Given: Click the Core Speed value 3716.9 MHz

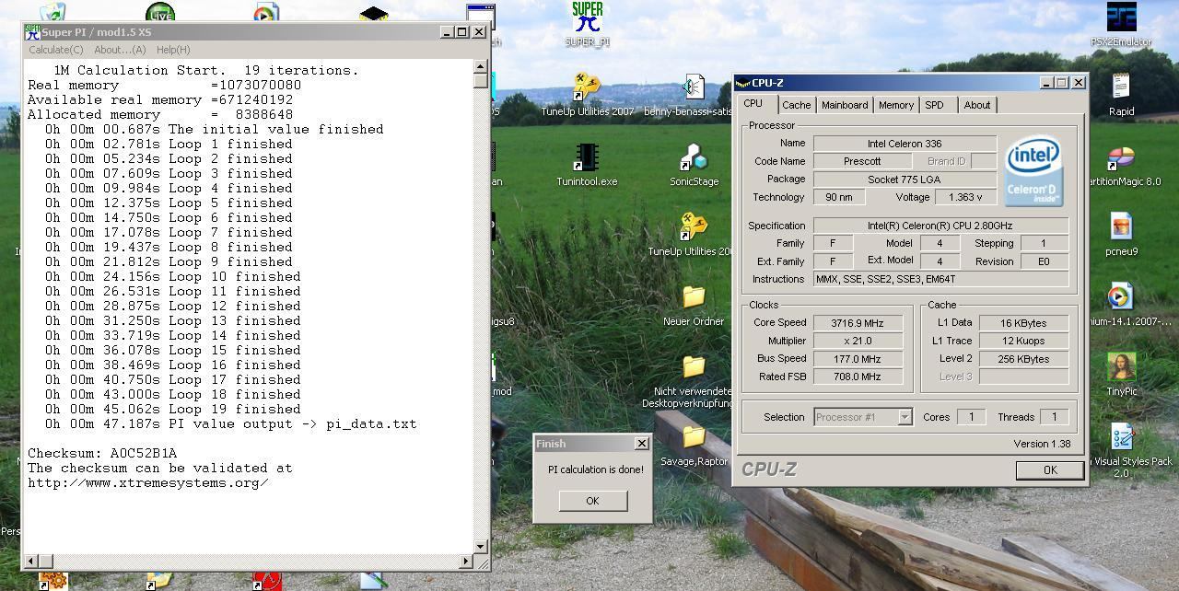Looking at the screenshot, I should (858, 323).
